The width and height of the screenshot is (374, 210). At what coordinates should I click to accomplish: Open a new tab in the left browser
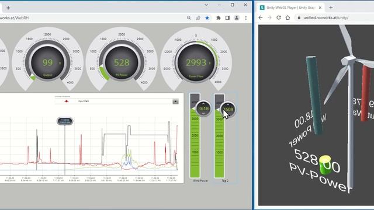pyautogui.click(x=8, y=8)
